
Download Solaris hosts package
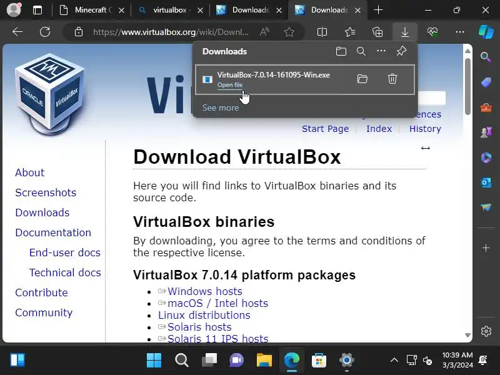click(199, 327)
